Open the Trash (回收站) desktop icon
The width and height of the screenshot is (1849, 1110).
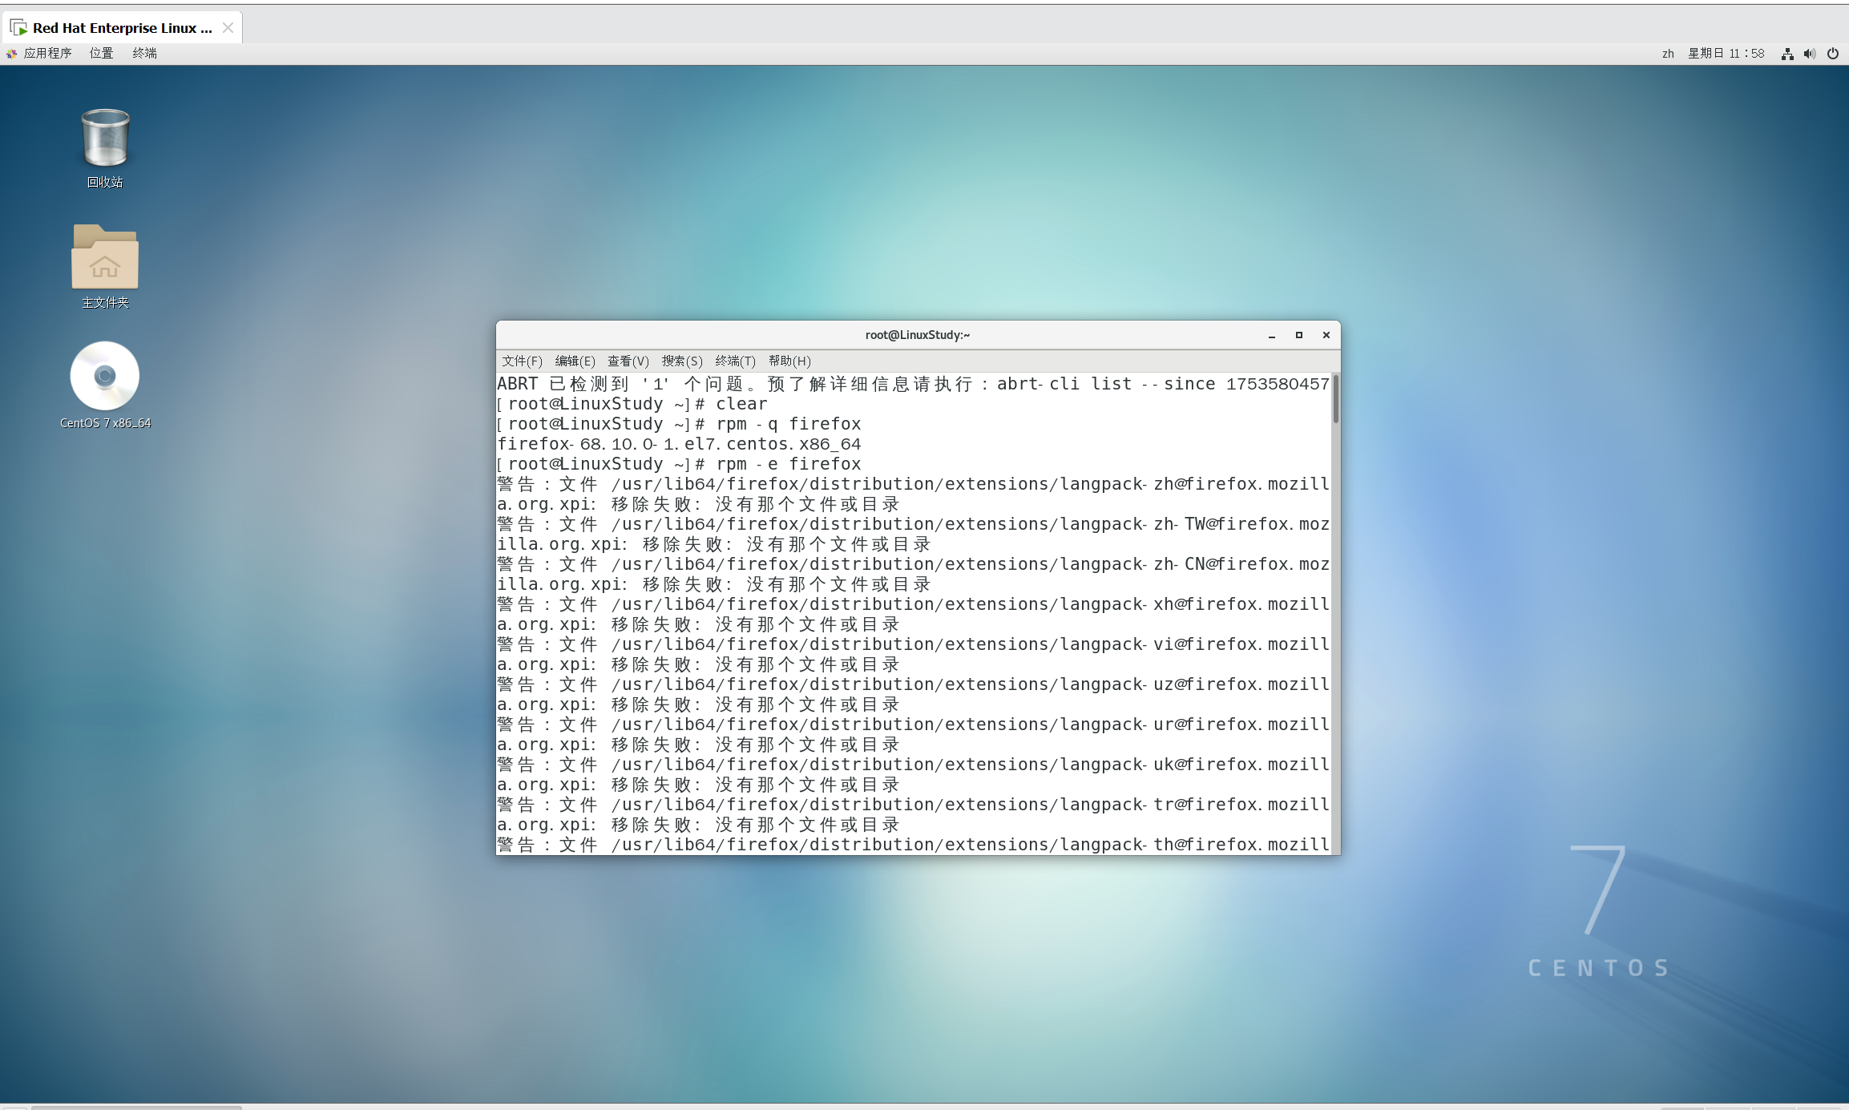pyautogui.click(x=105, y=147)
